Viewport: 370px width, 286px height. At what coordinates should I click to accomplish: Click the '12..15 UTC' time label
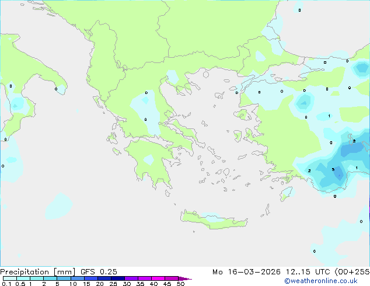(x=308, y=272)
